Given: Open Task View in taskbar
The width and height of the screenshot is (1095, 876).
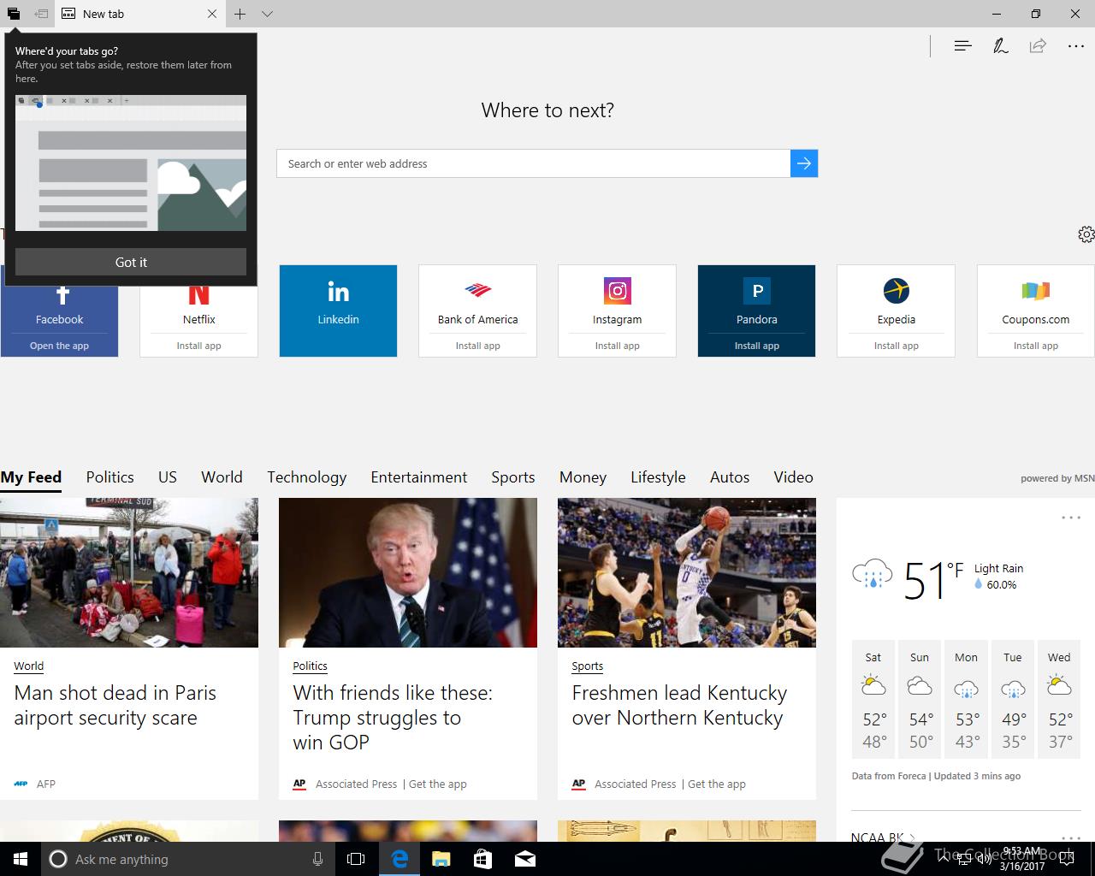Looking at the screenshot, I should click(x=356, y=859).
